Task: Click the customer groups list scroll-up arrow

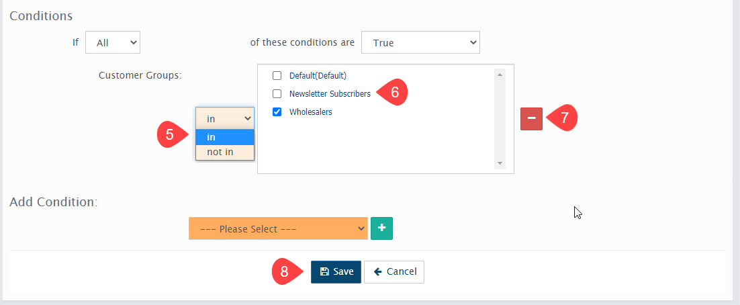Action: [500, 75]
